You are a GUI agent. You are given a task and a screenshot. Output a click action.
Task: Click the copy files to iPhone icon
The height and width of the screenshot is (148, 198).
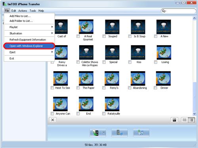click(96, 133)
